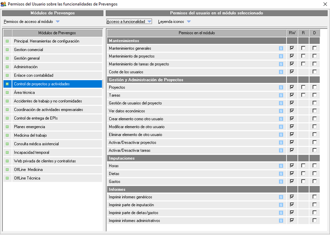Click Módulos de Prevengos column header
The width and height of the screenshot is (330, 235).
click(x=57, y=33)
